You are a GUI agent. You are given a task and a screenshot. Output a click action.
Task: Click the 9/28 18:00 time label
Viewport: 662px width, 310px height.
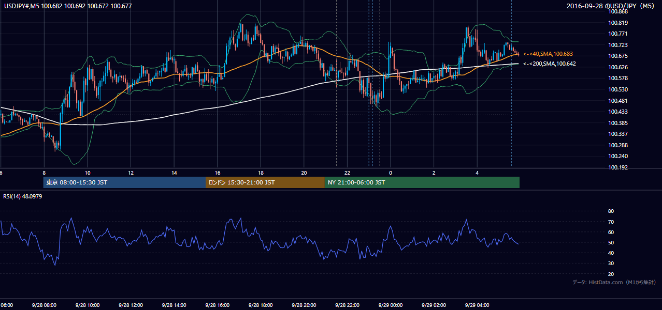[x=261, y=305]
